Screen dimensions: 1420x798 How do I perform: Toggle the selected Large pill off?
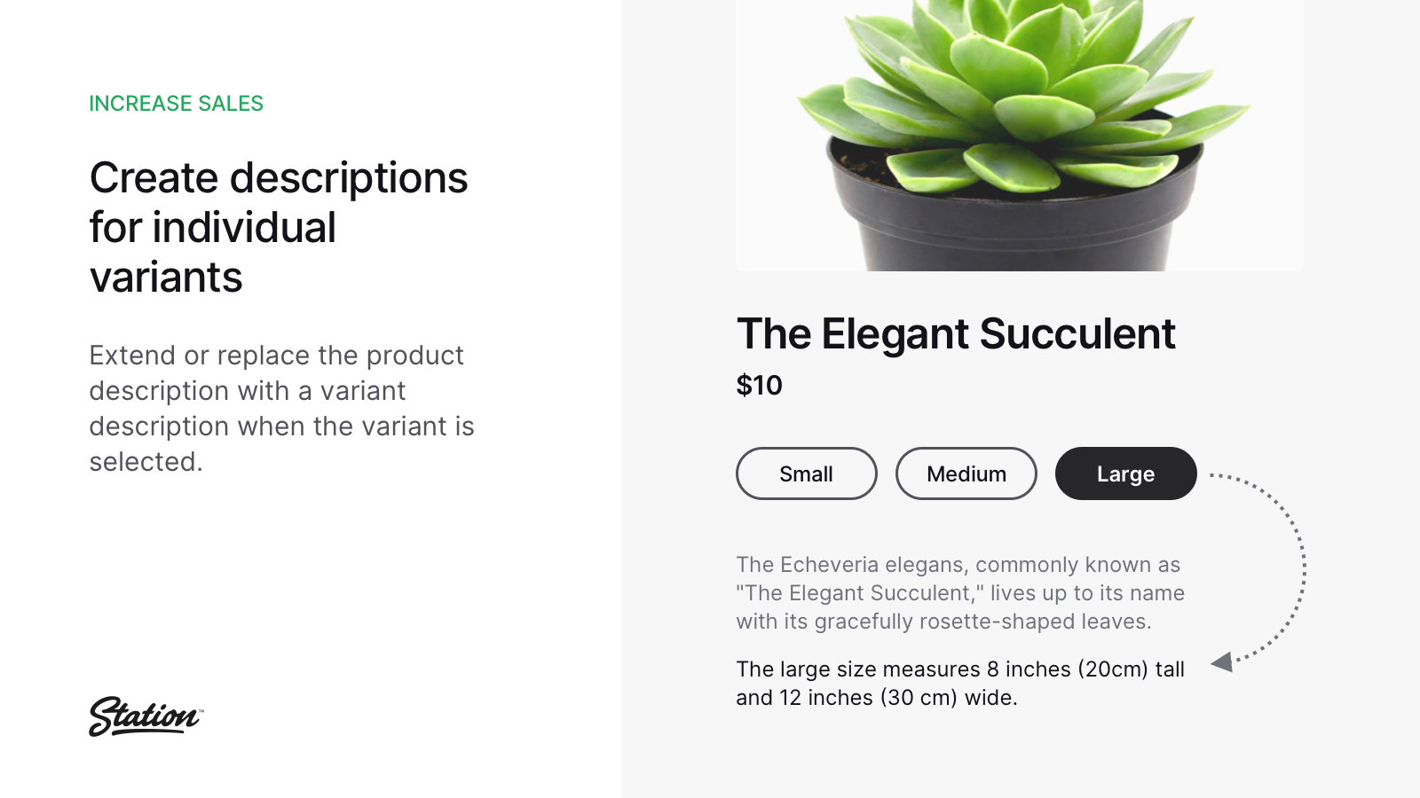point(1125,473)
